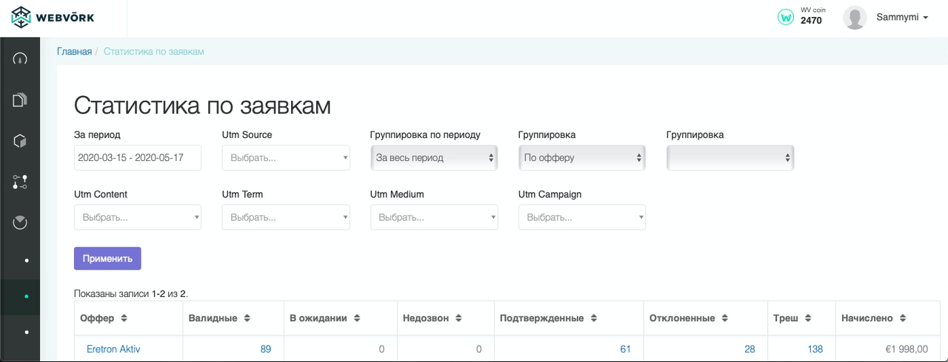Viewport: 948px width, 362px height.
Task: Expand Группировка по периоду select
Action: pos(434,157)
